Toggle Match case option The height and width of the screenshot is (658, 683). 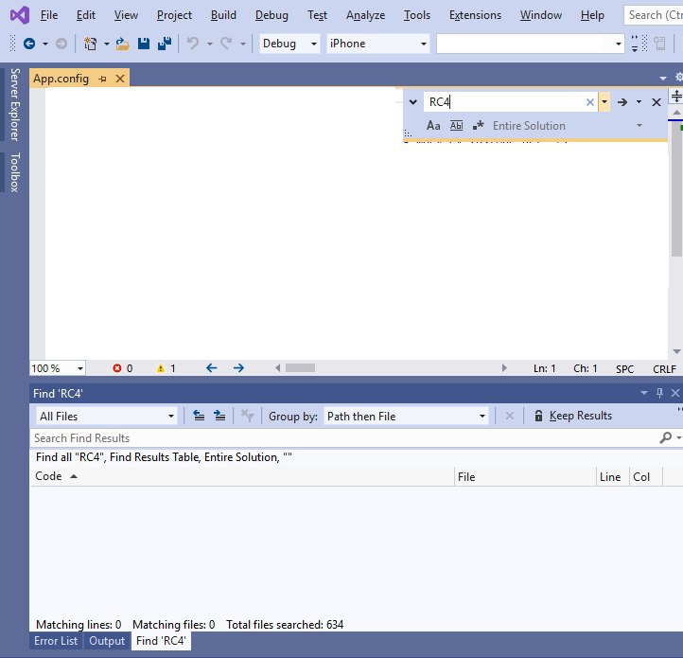coord(433,126)
